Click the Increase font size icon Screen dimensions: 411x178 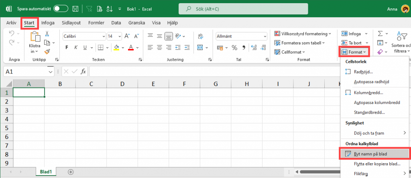[127, 36]
